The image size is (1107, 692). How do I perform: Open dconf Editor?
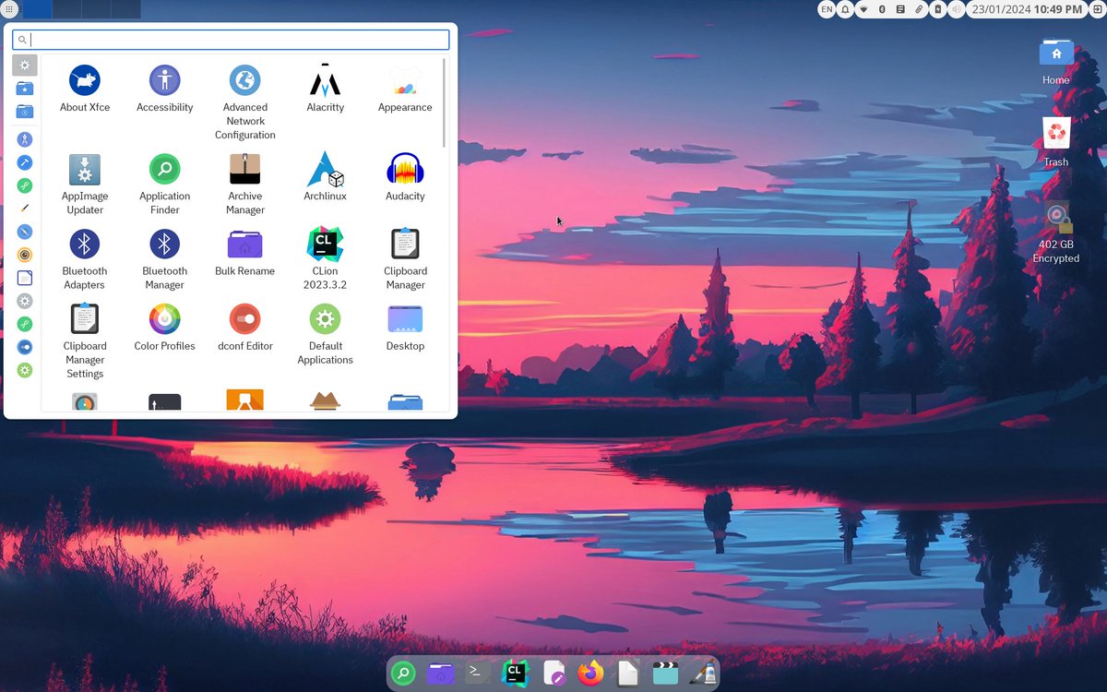click(245, 328)
